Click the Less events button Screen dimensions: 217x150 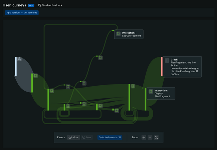(87, 137)
